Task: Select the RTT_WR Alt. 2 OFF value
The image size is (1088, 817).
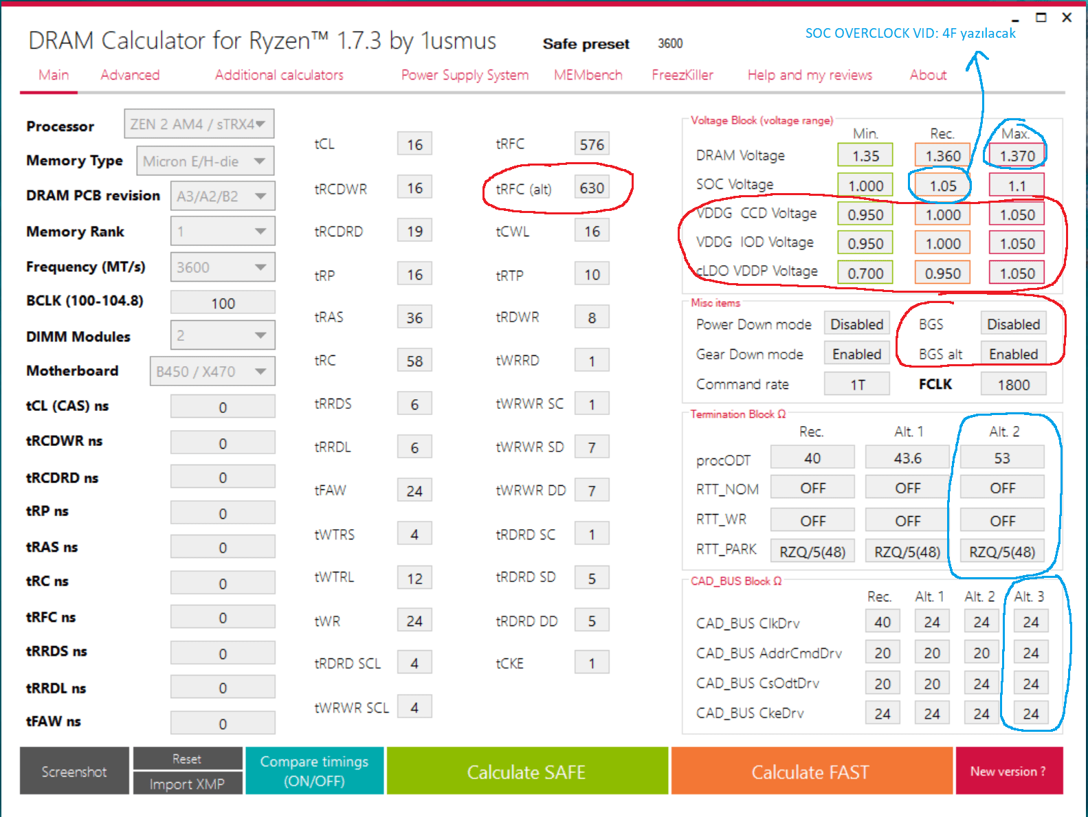Action: (1002, 521)
